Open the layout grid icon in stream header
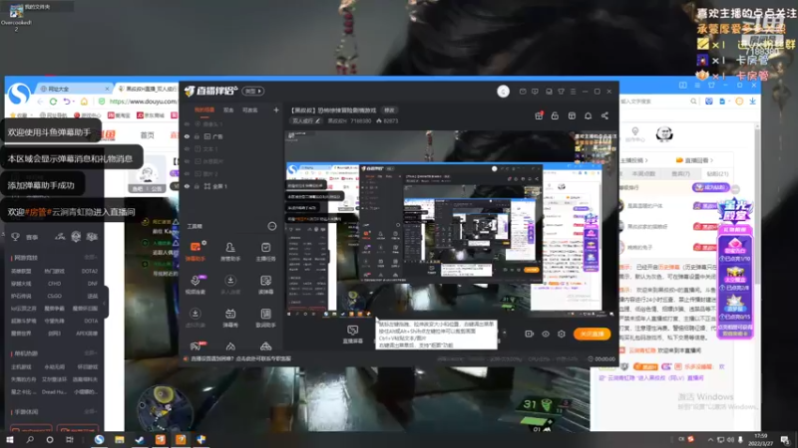Viewport: 798px width, 448px height. pos(572,115)
